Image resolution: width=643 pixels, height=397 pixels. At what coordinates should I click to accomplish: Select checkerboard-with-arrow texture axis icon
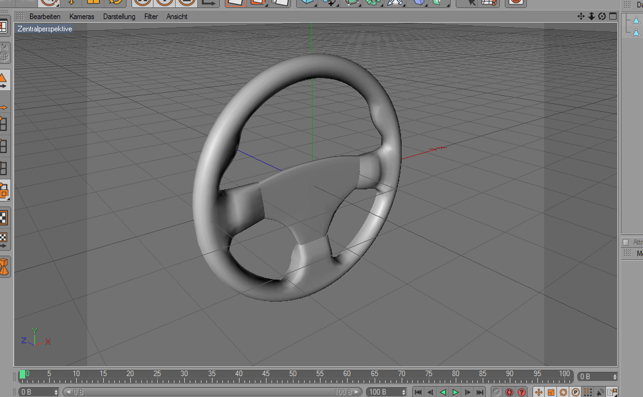(x=4, y=240)
